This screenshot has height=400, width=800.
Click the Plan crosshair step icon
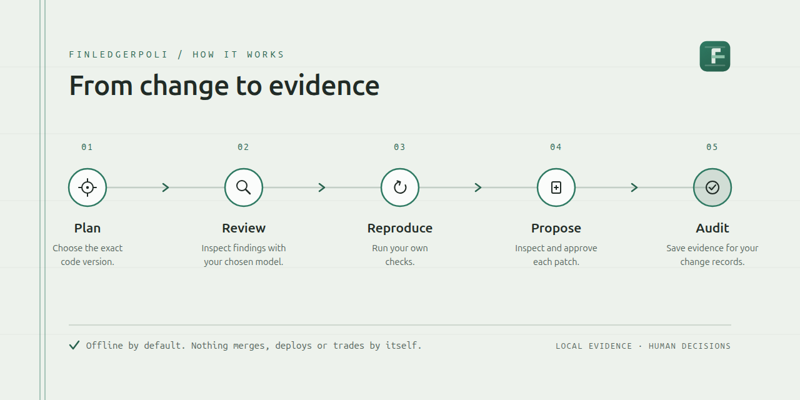(x=87, y=187)
